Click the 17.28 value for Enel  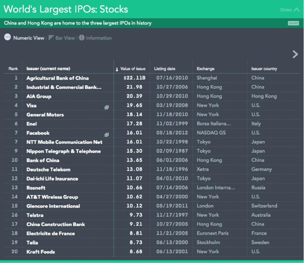(x=134, y=124)
